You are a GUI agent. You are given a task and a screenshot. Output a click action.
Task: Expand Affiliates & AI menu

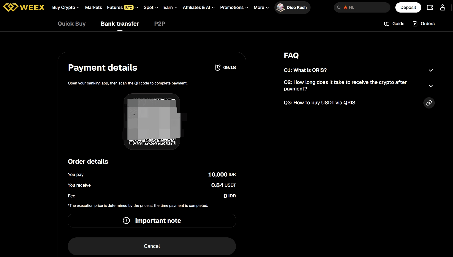199,8
